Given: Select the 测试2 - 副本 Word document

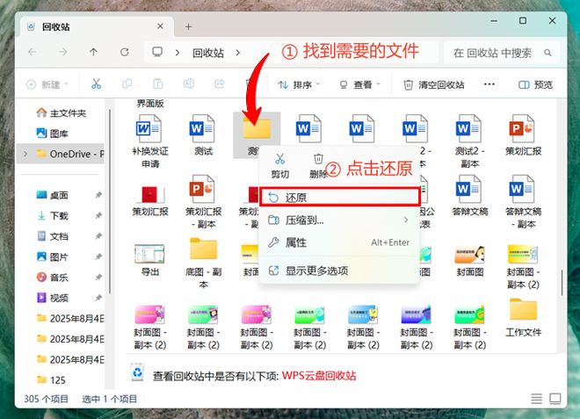Looking at the screenshot, I should tap(470, 141).
